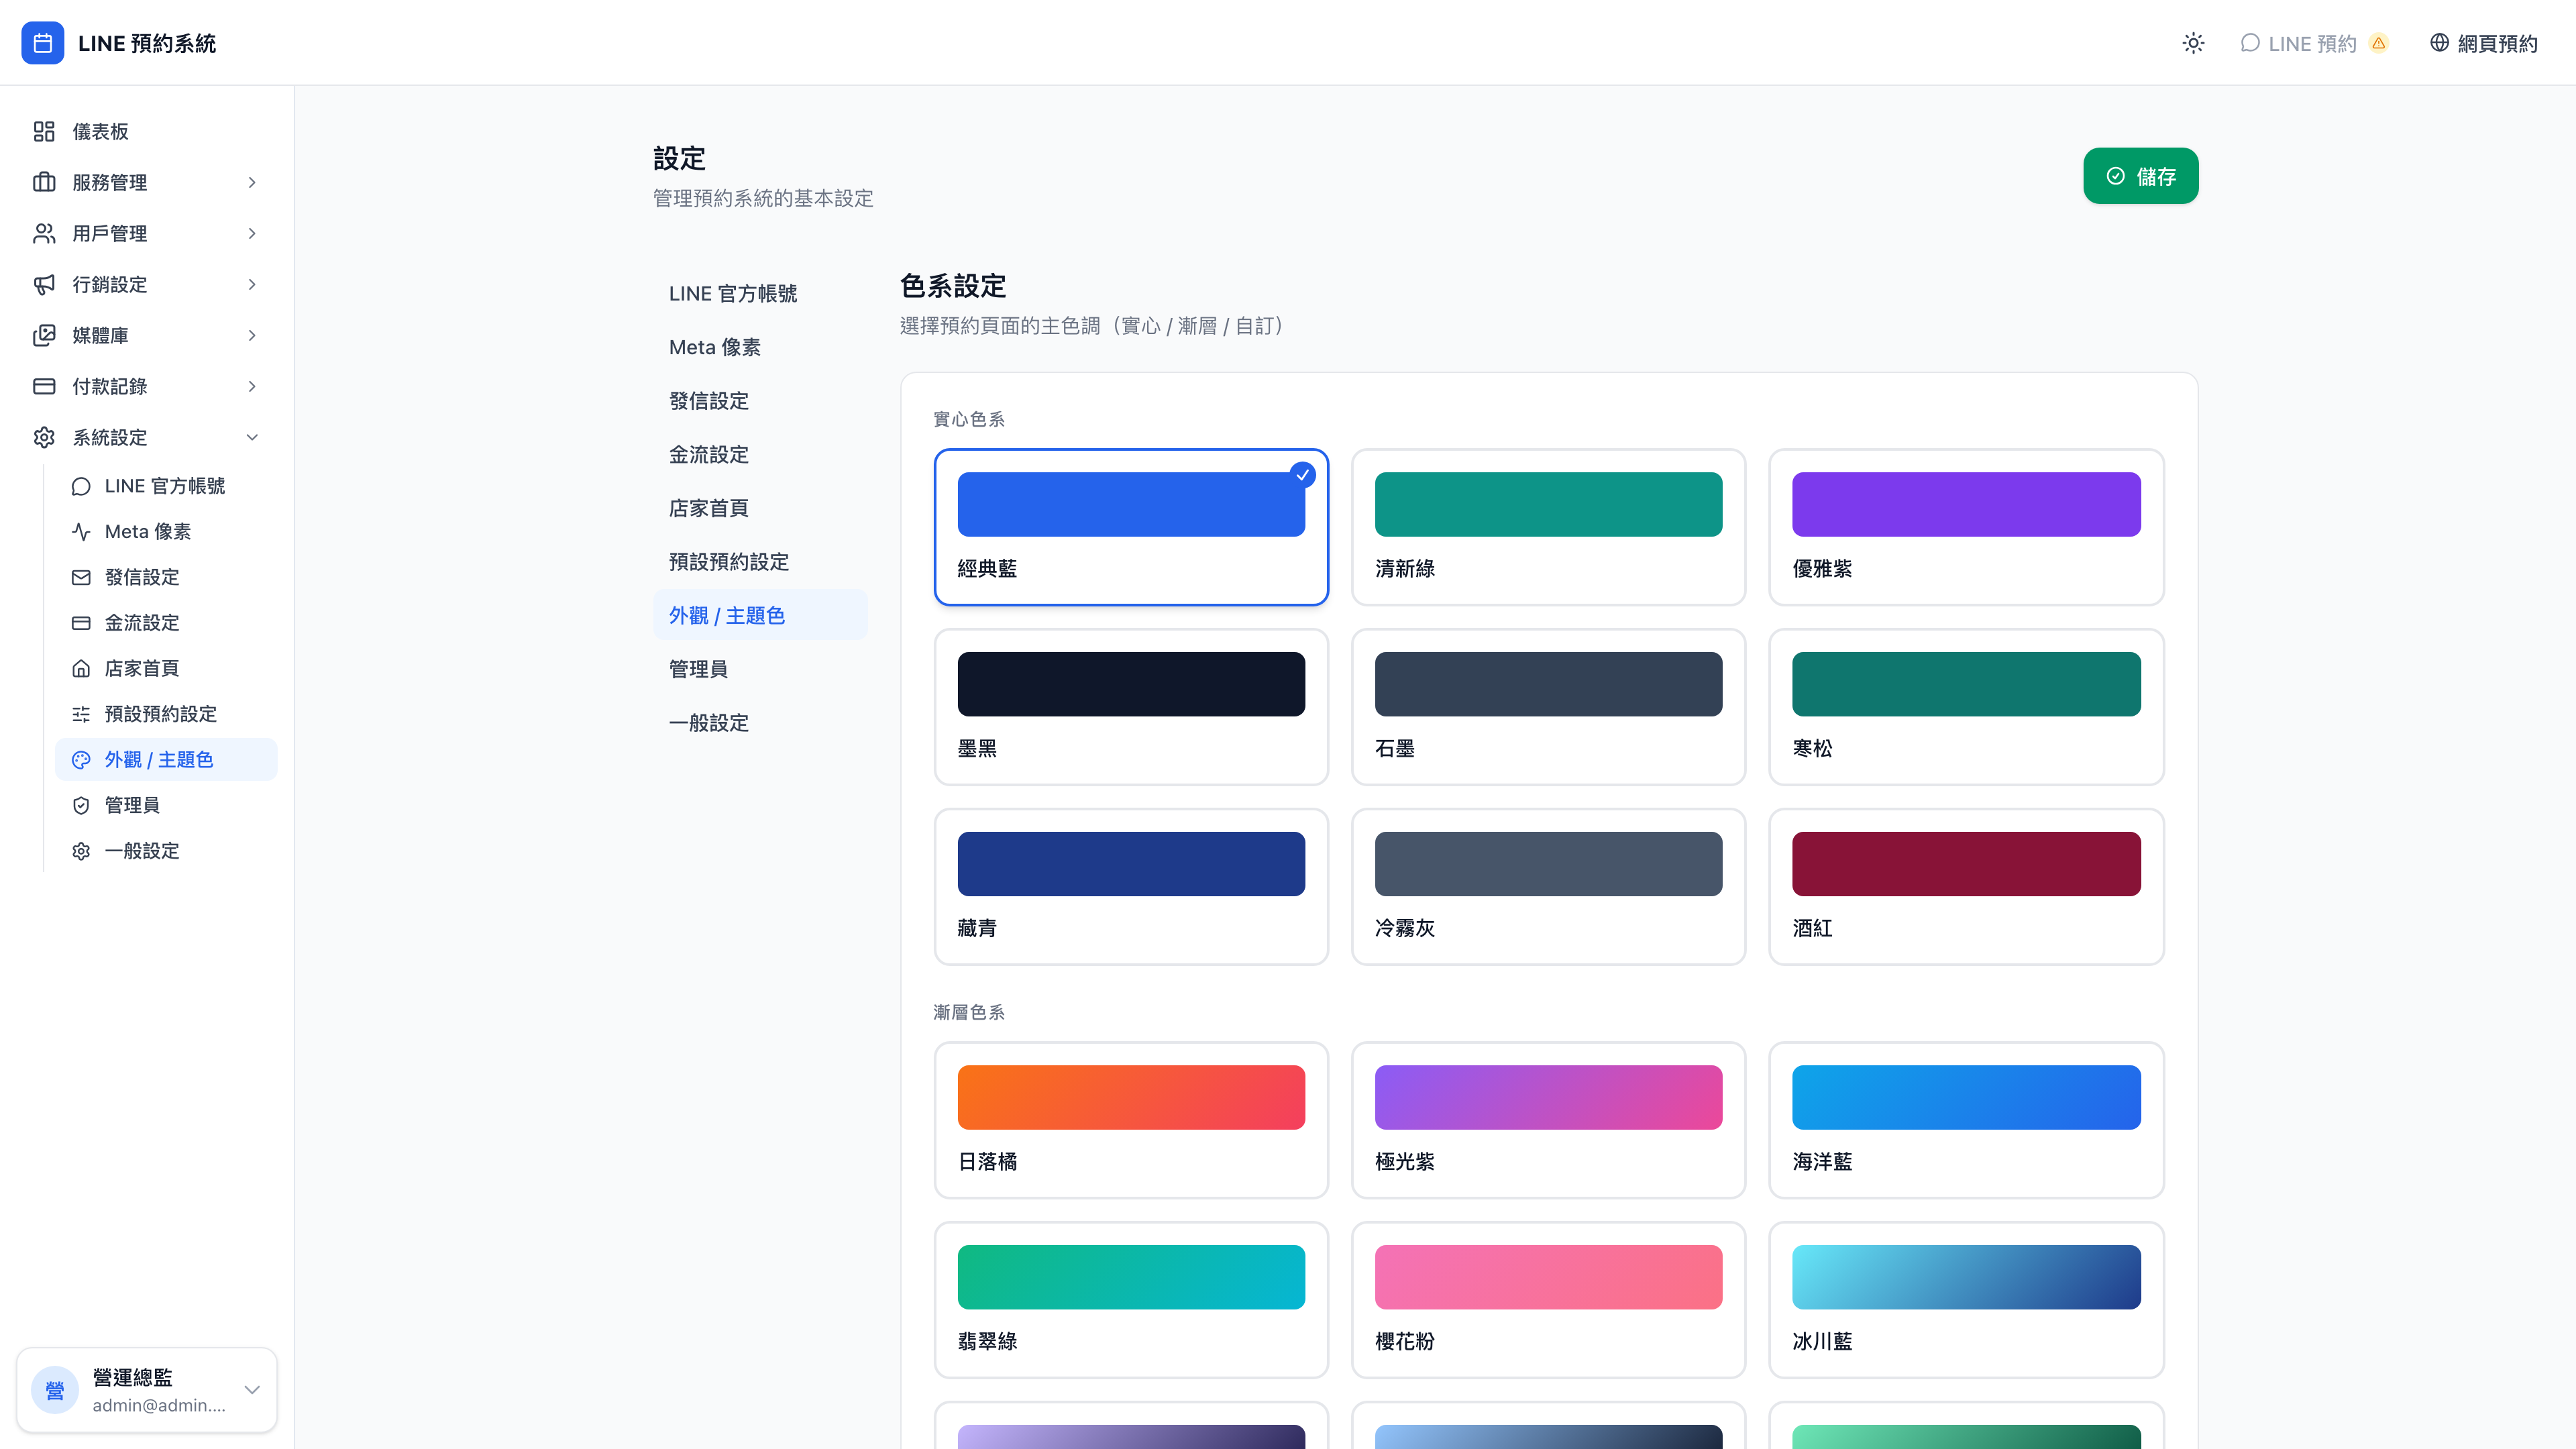Image resolution: width=2576 pixels, height=1449 pixels.
Task: Collapse the 系統設定 submenu chevron
Action: pyautogui.click(x=252, y=437)
